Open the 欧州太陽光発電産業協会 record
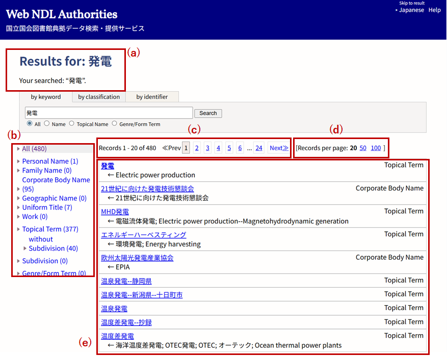The image size is (447, 356). 137,258
